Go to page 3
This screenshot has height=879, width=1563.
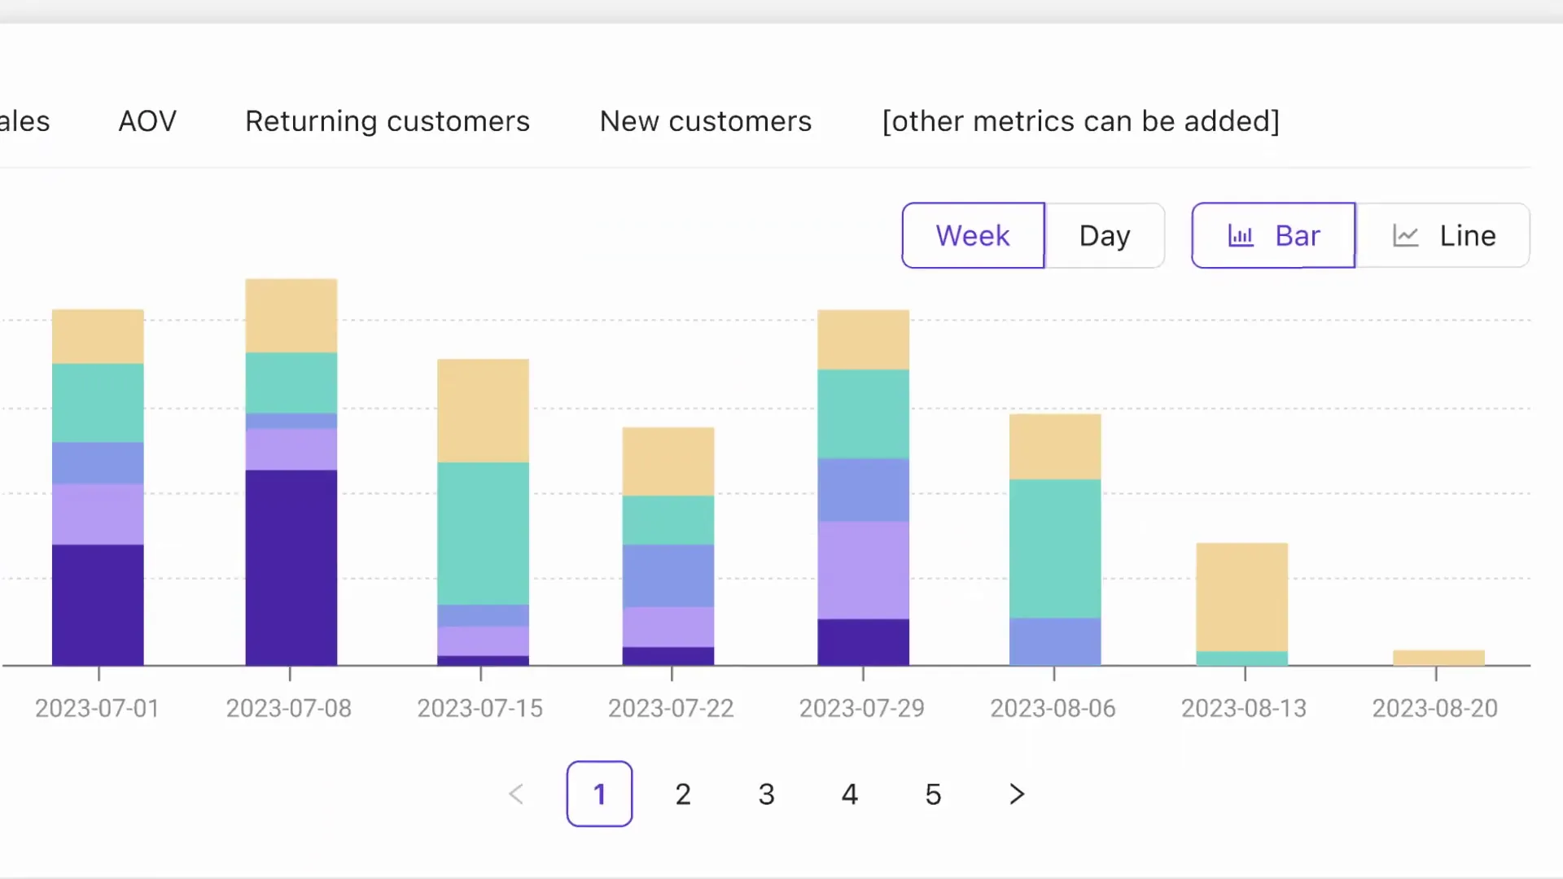click(x=766, y=794)
